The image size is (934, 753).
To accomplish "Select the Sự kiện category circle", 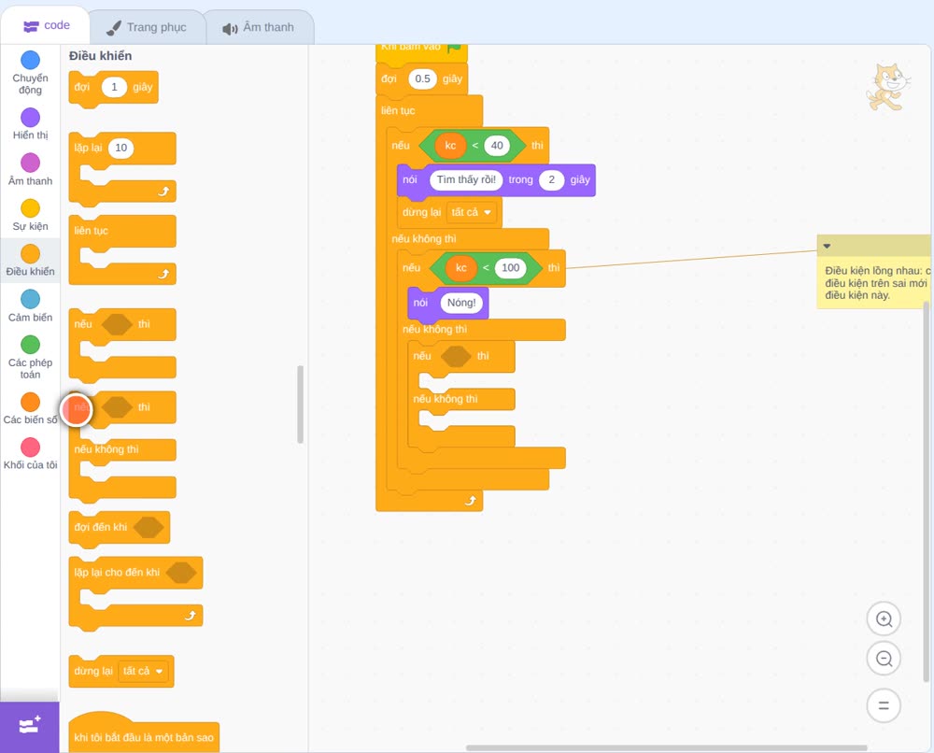I will pyautogui.click(x=31, y=208).
